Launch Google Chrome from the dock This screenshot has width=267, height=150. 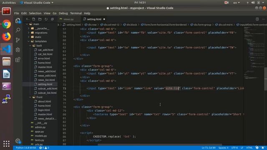(7, 24)
